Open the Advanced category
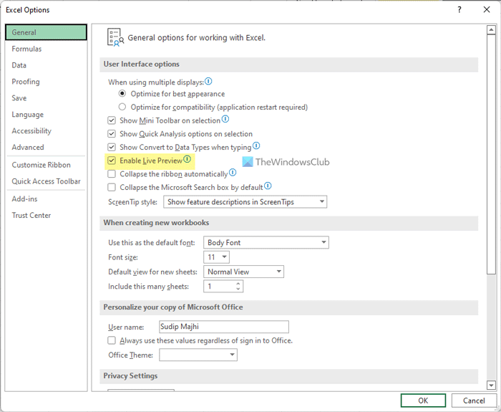The image size is (501, 412). click(x=46, y=147)
